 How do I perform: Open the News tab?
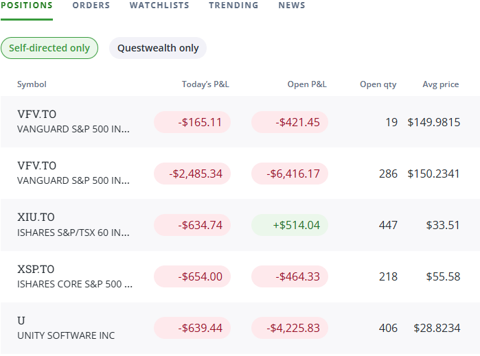[292, 5]
